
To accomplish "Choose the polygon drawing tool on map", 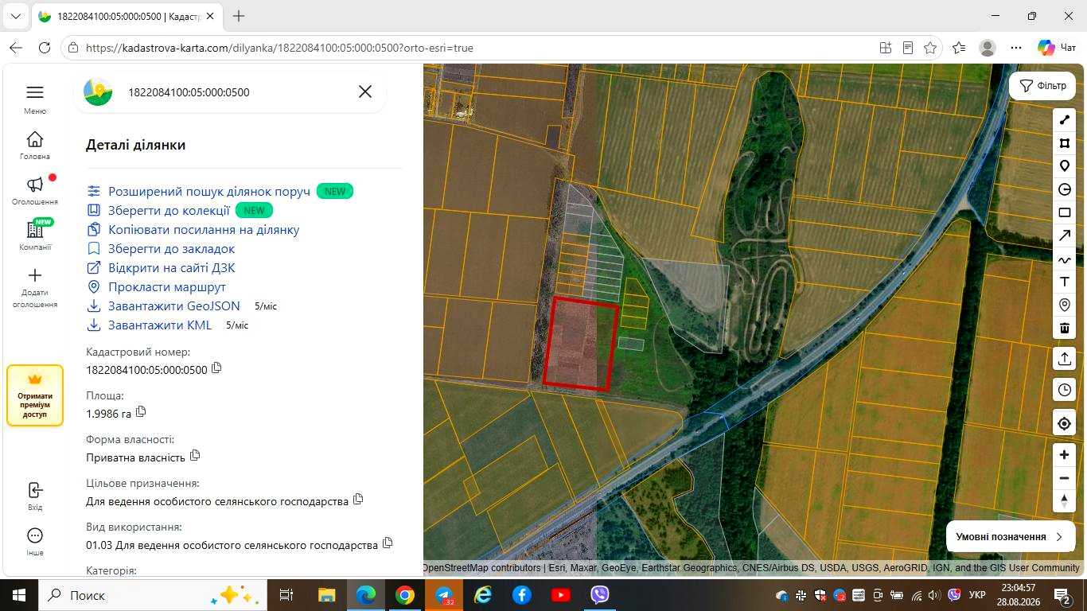I will (x=1065, y=143).
